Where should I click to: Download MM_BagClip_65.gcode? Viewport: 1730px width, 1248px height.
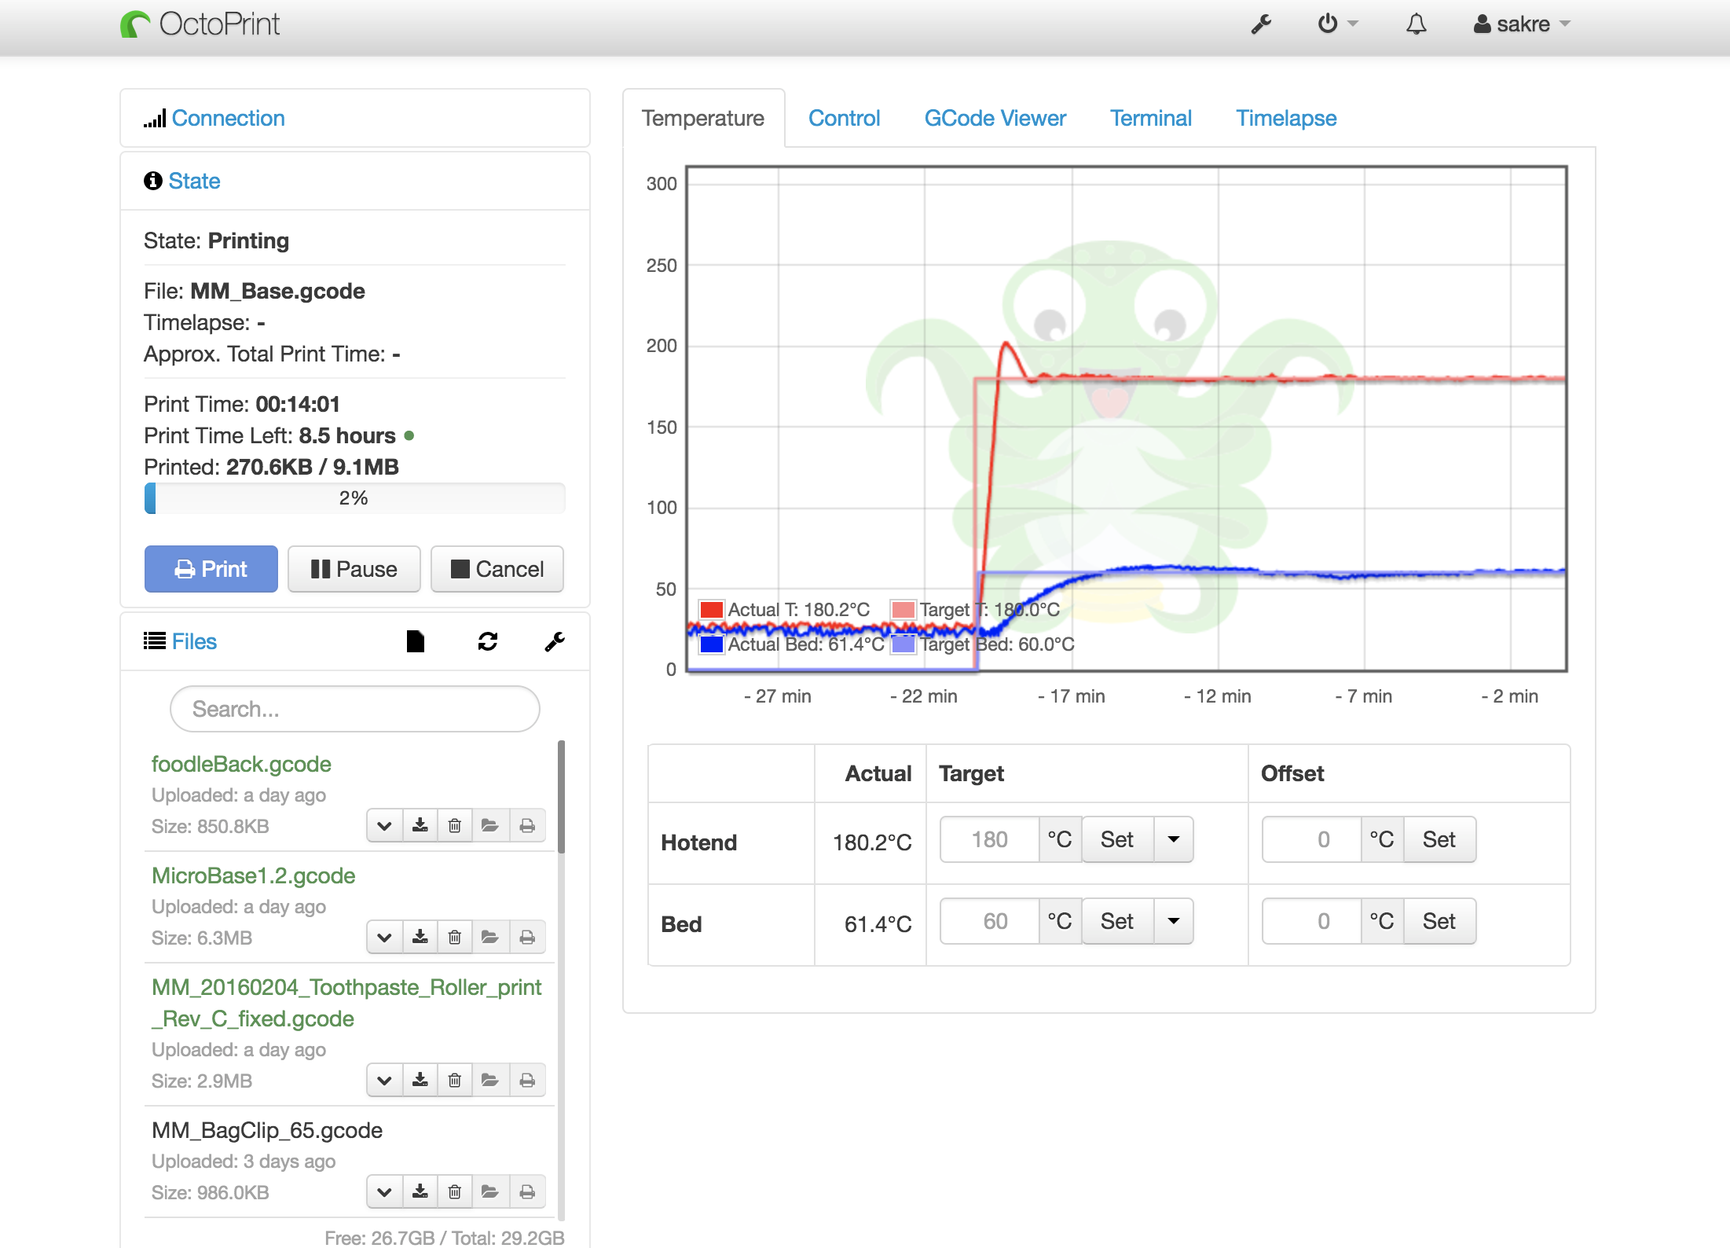[420, 1192]
